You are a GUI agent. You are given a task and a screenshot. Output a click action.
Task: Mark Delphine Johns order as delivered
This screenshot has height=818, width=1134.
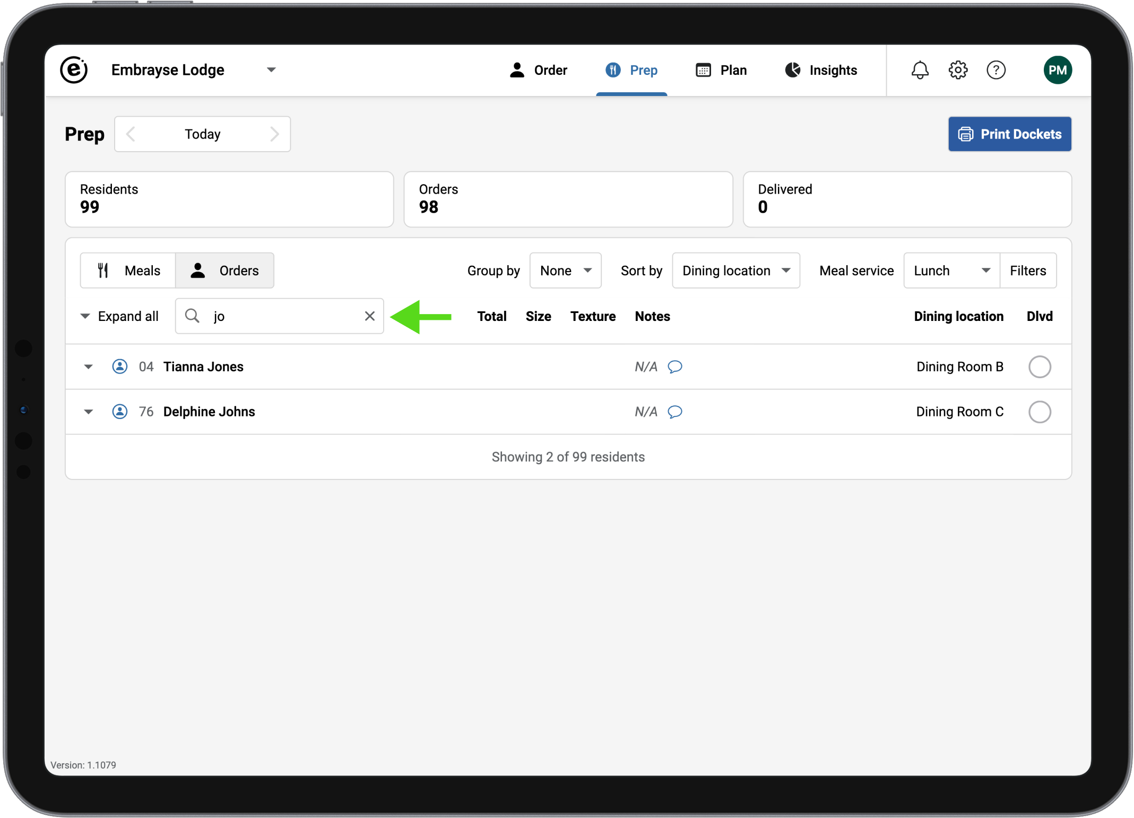click(x=1040, y=412)
